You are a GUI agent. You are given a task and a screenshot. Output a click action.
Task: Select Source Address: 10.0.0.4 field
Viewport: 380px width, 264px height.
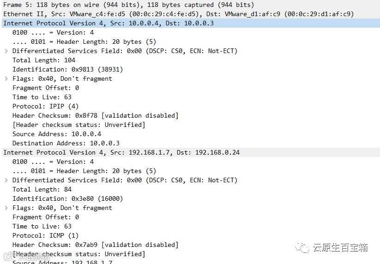coord(57,134)
